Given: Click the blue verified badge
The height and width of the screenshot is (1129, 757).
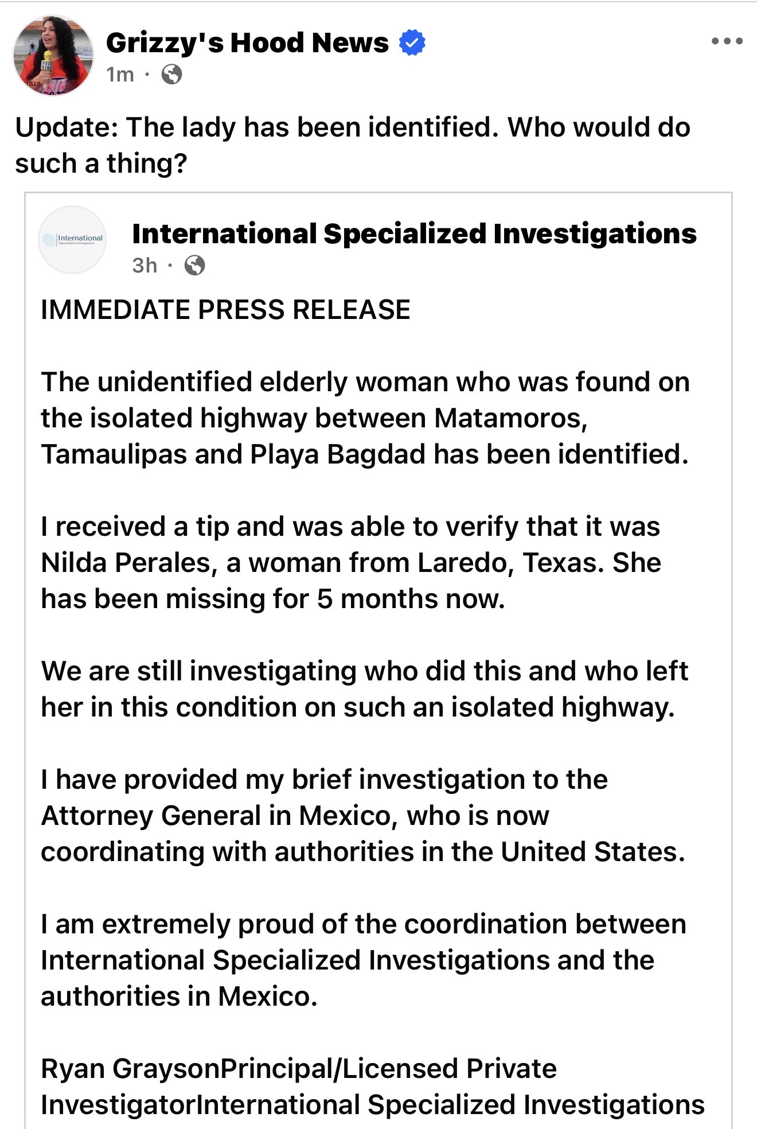Looking at the screenshot, I should 412,43.
